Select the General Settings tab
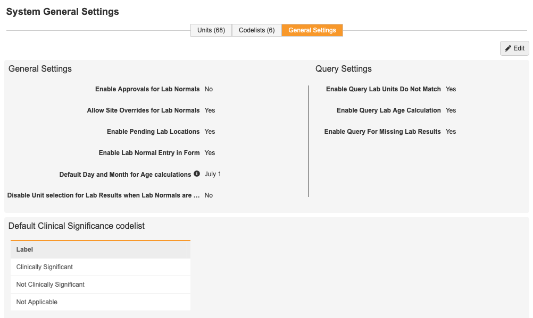This screenshot has height=318, width=533. [312, 30]
